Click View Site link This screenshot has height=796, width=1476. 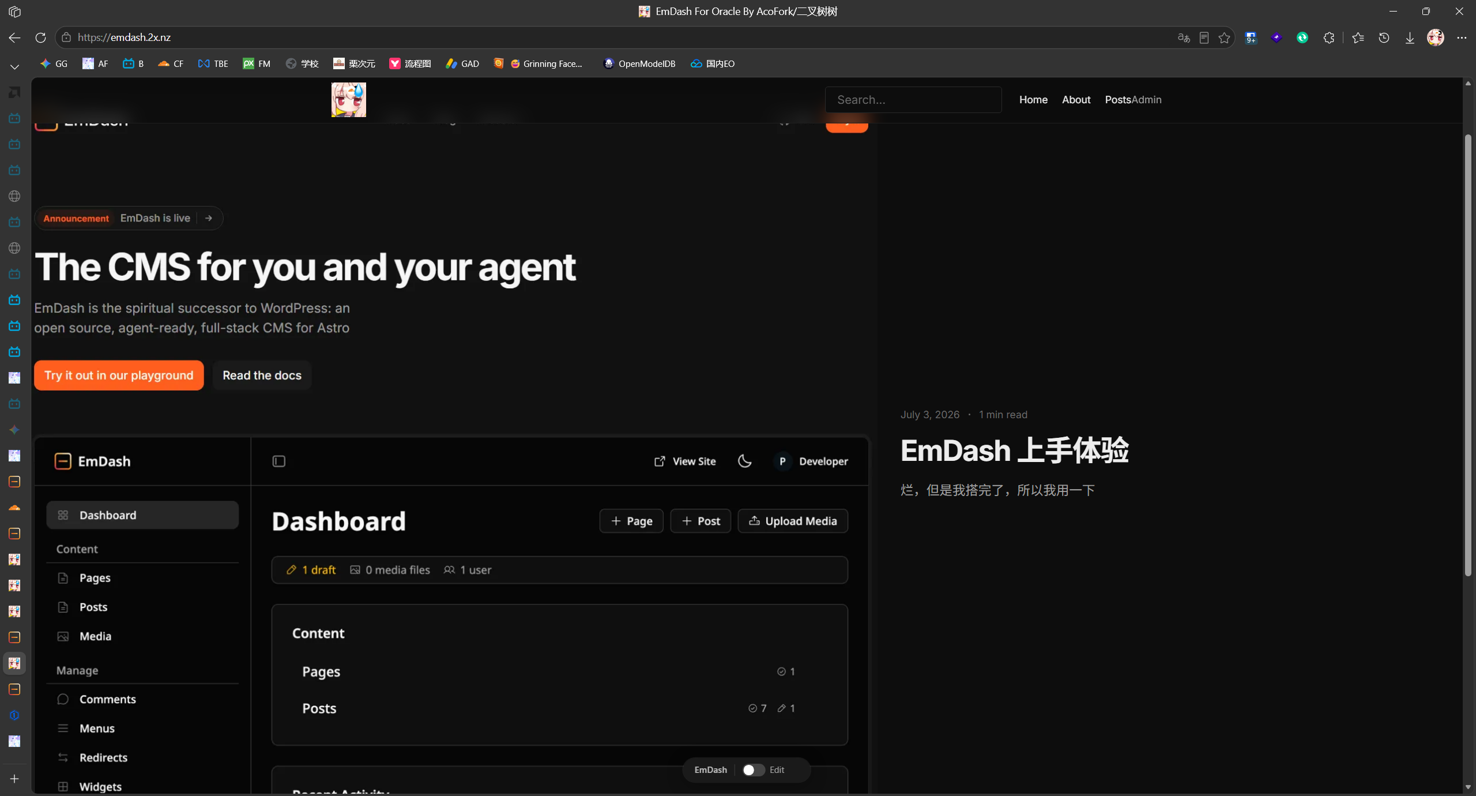click(x=685, y=461)
